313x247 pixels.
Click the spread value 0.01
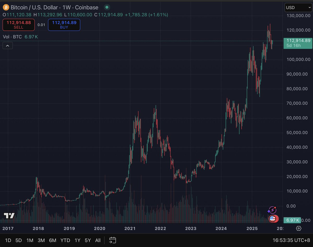[41, 25]
